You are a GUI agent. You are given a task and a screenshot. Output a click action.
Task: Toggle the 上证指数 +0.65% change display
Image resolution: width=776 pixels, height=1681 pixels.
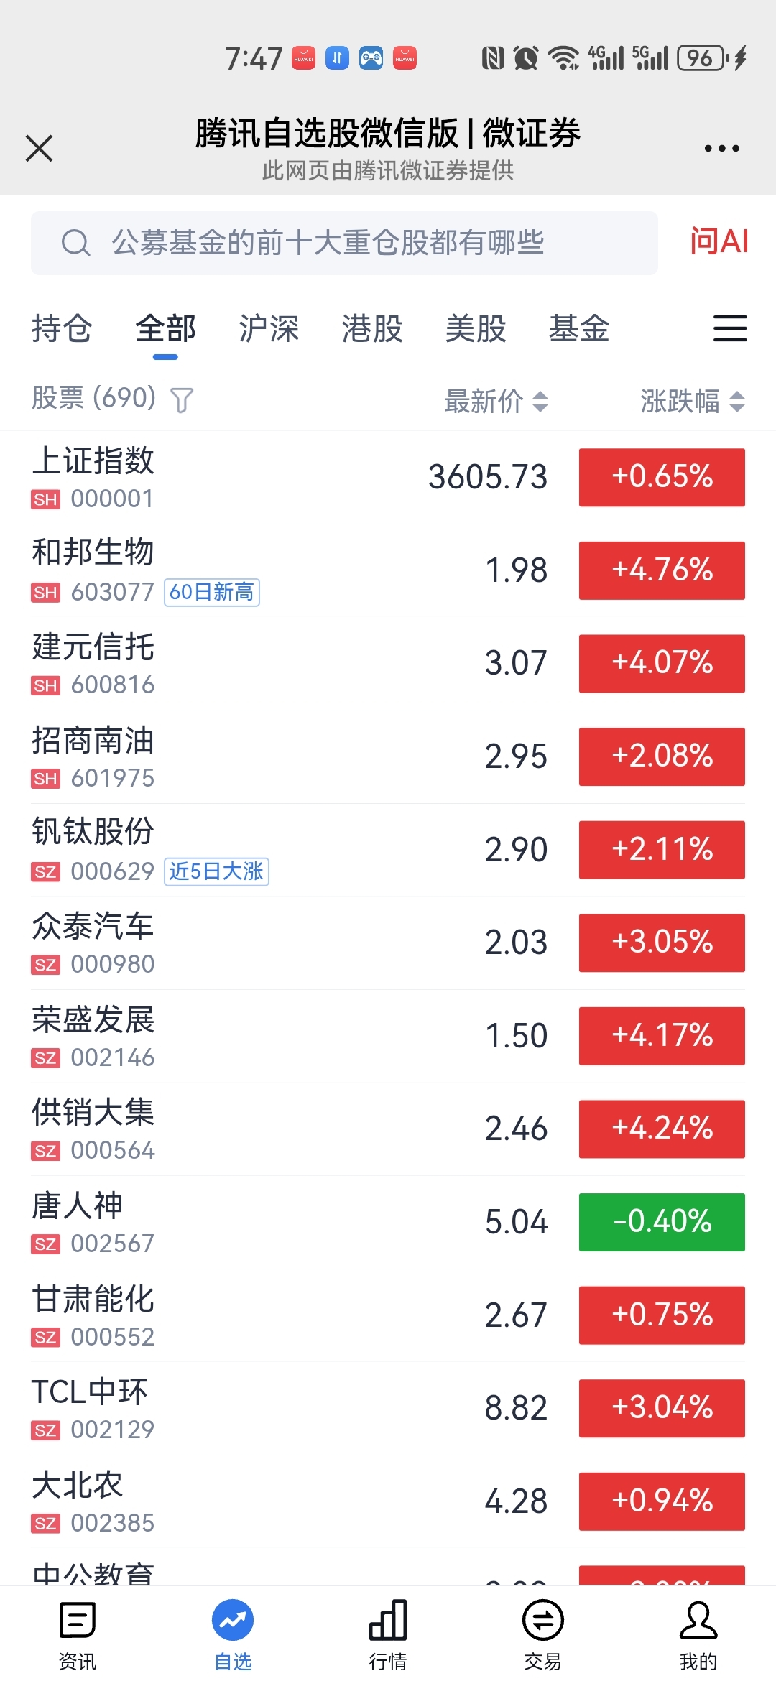pyautogui.click(x=662, y=477)
